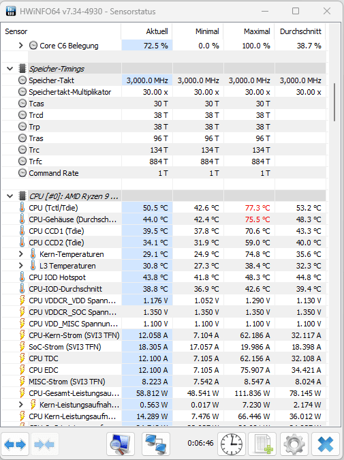Expand the L3 Temperaturen row
This screenshot has height=460, width=344.
21,266
